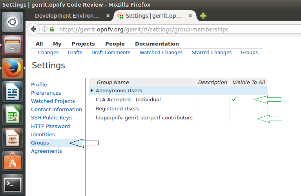
Task: Close the Settings gerrit tab
Action: [190, 16]
